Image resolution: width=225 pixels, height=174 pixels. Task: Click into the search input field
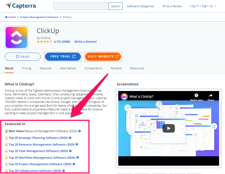(x=81, y=6)
